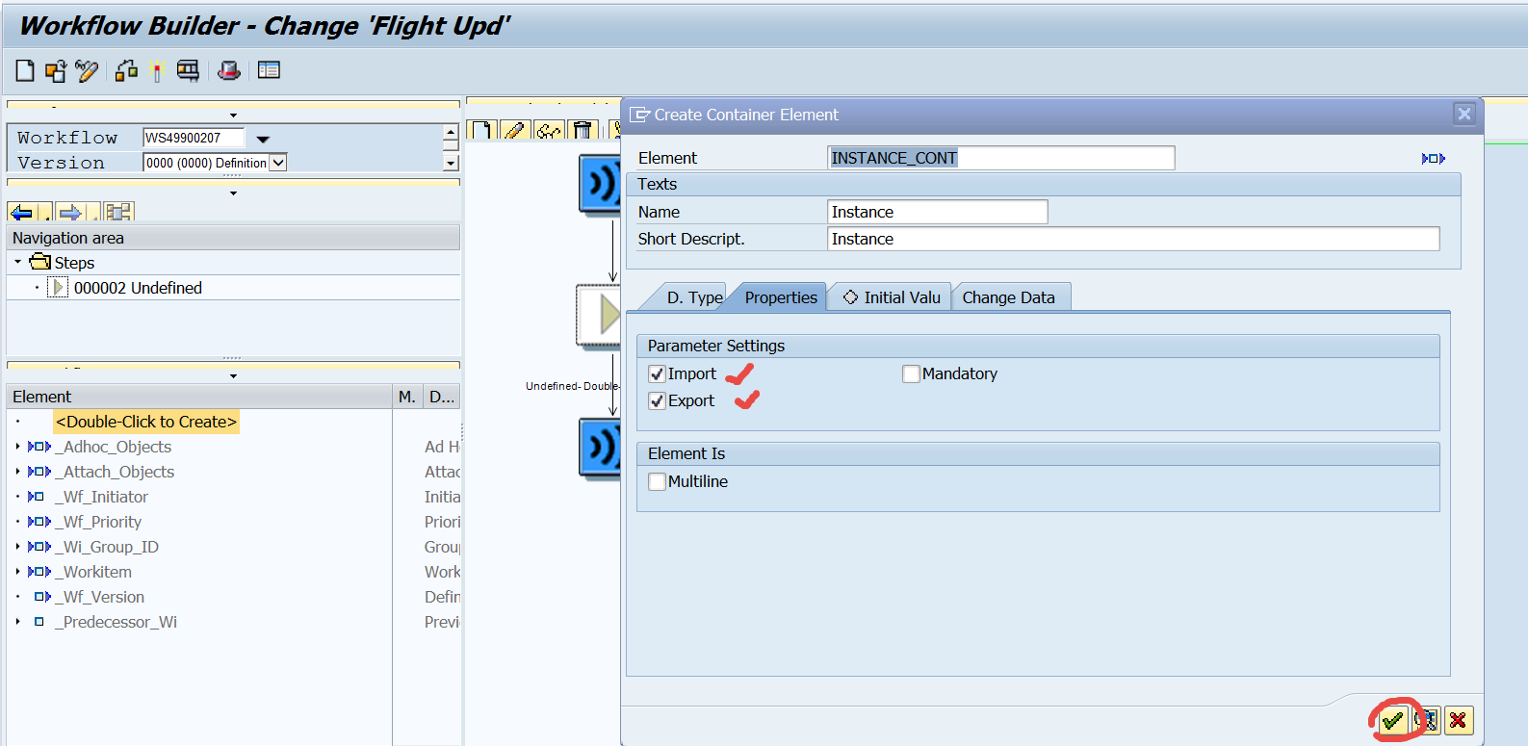Click the red top hat icon
Screen dimensions: 1528x746
click(229, 70)
